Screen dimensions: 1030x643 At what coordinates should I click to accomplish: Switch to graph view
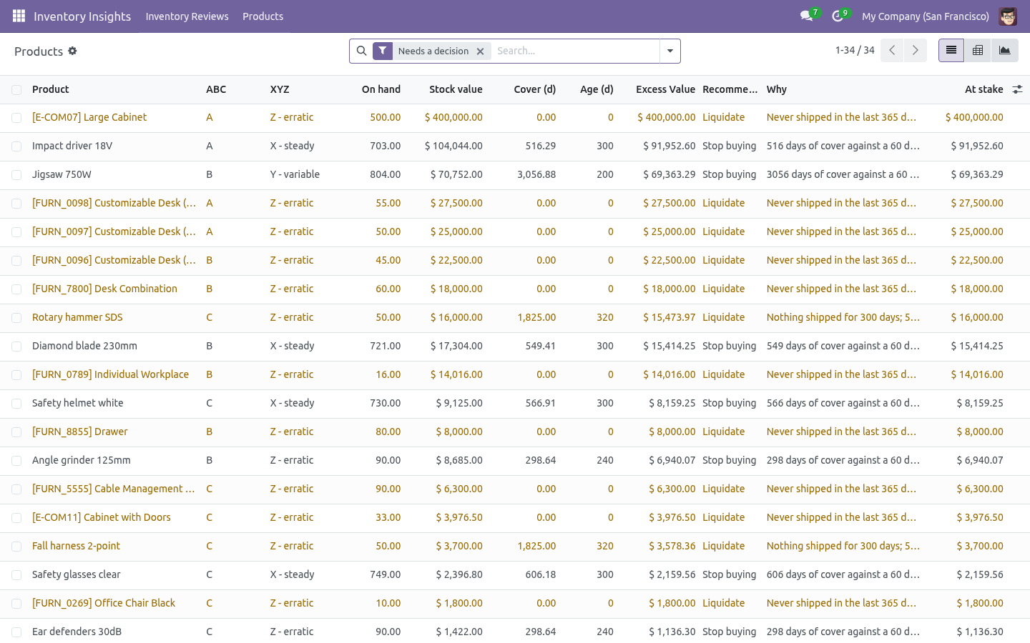pos(1005,50)
